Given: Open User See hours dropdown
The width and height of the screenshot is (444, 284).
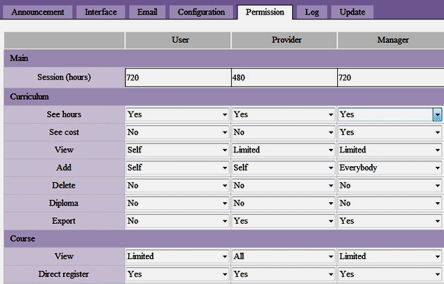Looking at the screenshot, I should tap(178, 114).
